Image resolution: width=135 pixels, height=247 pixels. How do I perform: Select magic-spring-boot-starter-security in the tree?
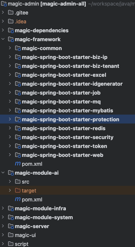67,137
